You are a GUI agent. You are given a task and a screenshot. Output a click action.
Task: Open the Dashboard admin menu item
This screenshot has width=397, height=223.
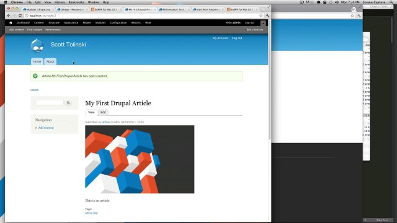tap(23, 23)
